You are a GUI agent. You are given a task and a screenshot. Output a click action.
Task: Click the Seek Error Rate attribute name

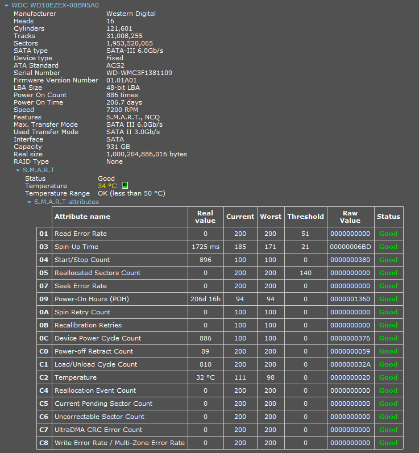click(x=81, y=286)
